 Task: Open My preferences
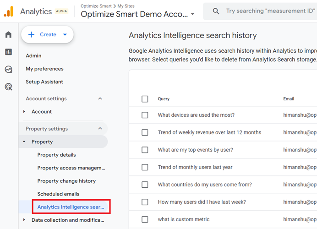click(x=45, y=69)
